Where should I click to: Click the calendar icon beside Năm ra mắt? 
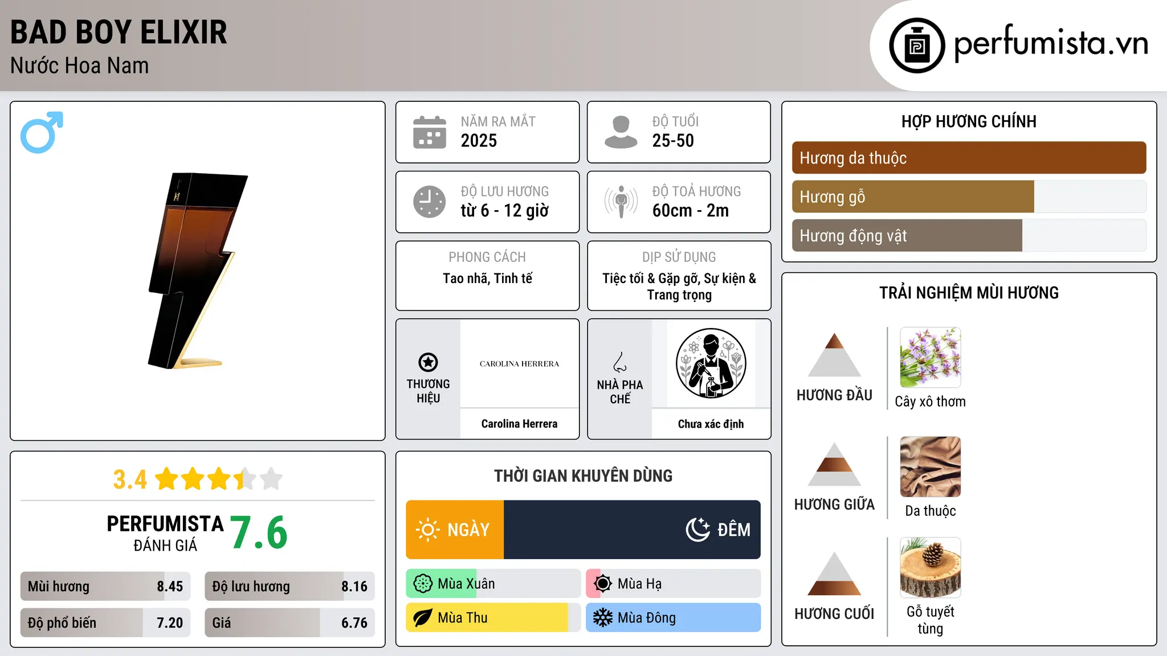pos(430,132)
